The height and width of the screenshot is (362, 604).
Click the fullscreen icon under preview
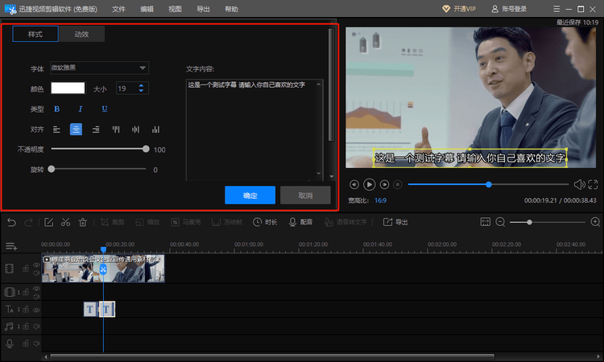coord(594,184)
